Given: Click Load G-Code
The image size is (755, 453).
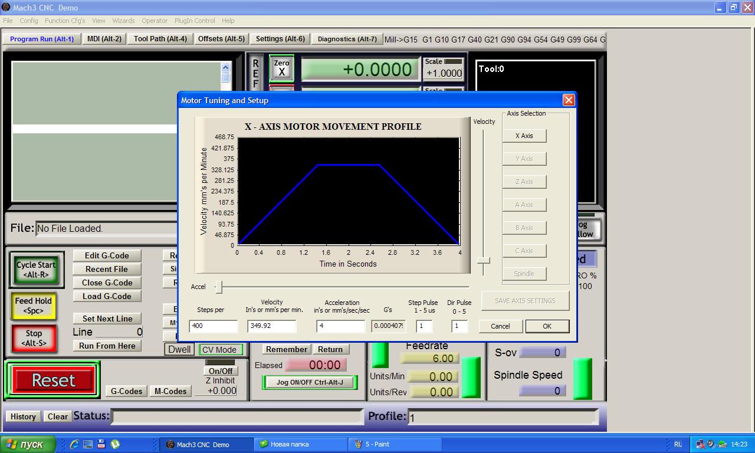Looking at the screenshot, I should [x=107, y=296].
